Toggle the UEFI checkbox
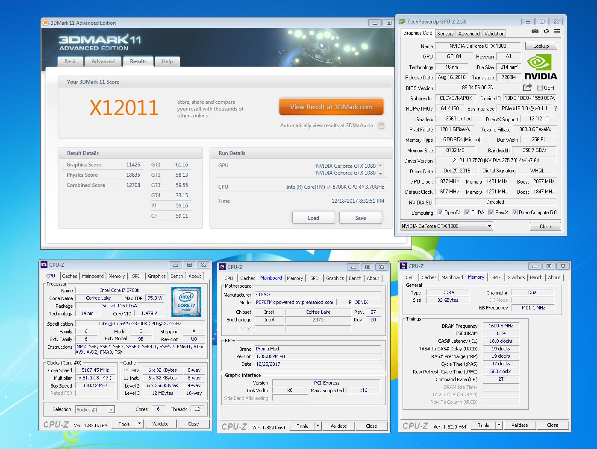The width and height of the screenshot is (597, 449). [x=540, y=88]
